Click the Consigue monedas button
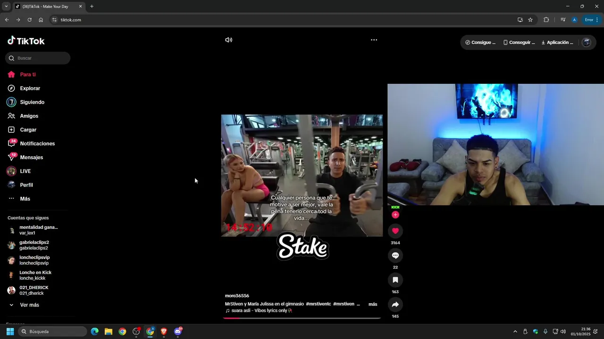The height and width of the screenshot is (339, 604). [480, 42]
